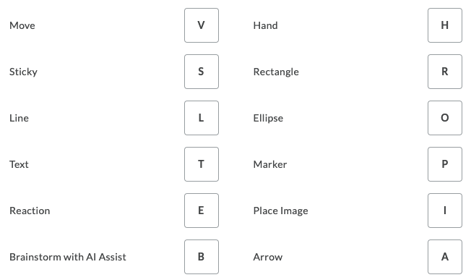Select the Ellipse label
This screenshot has width=471, height=280.
click(x=268, y=119)
